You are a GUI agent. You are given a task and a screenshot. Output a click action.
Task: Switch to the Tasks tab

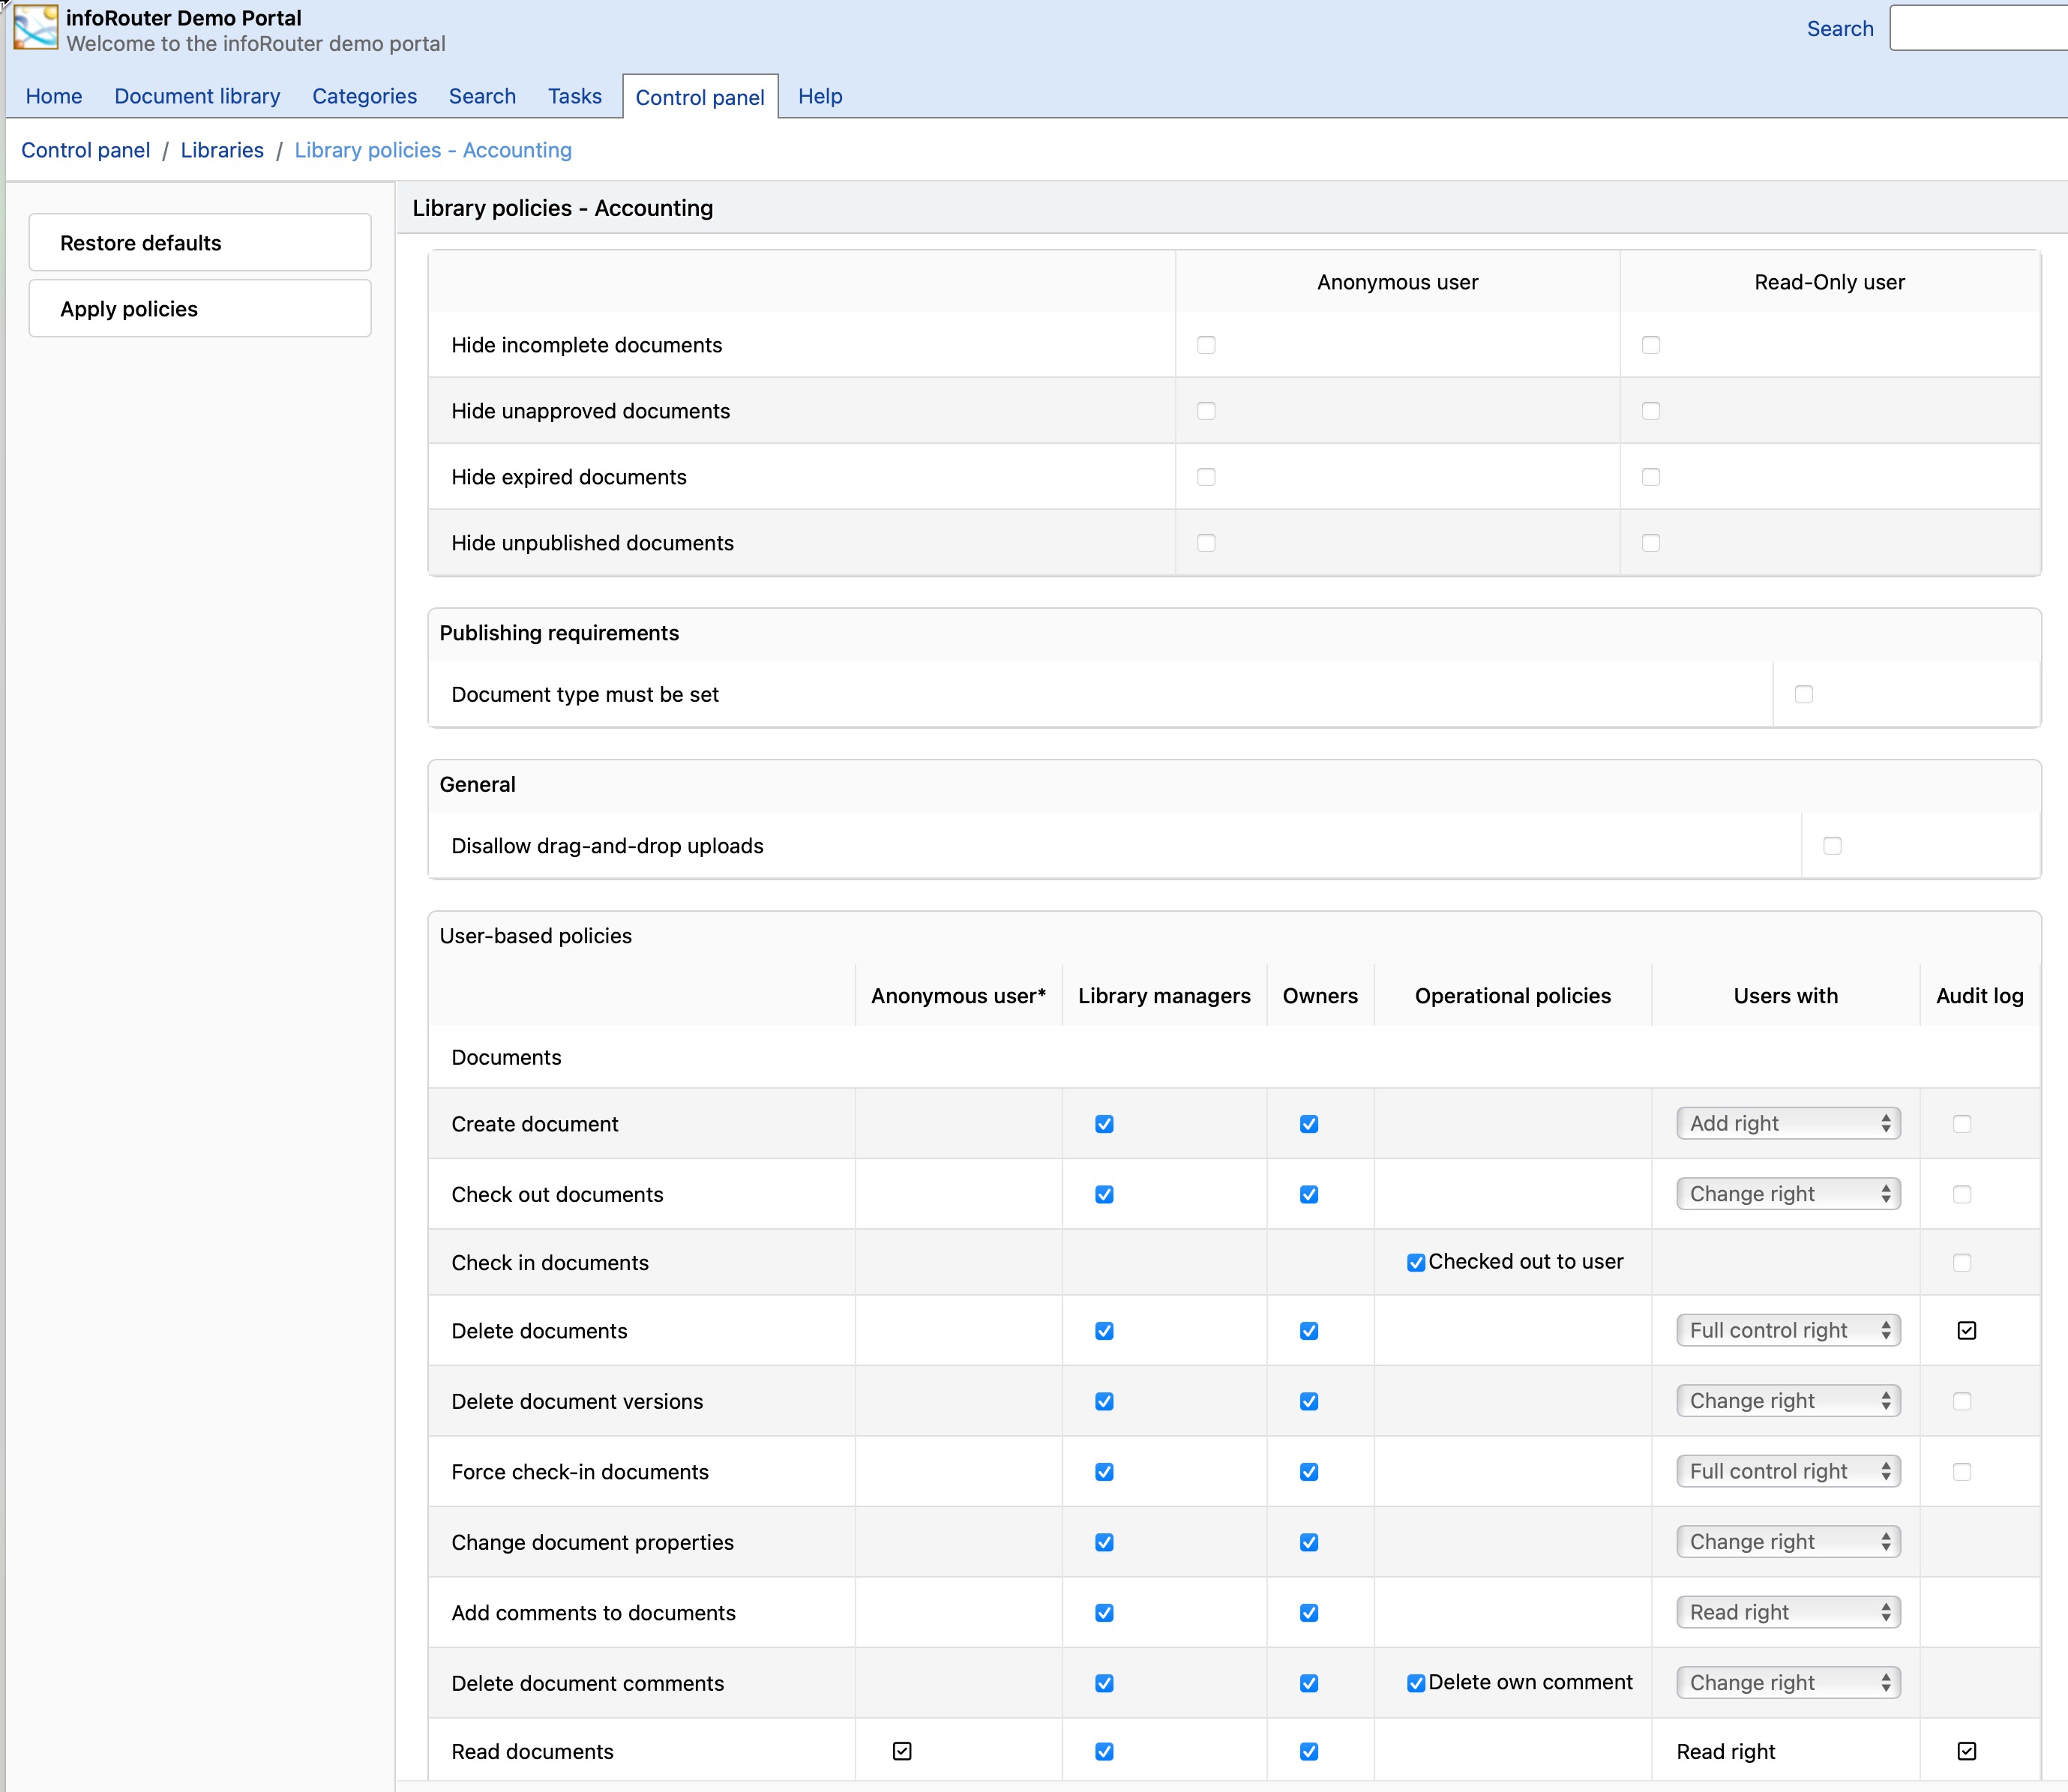coord(574,96)
